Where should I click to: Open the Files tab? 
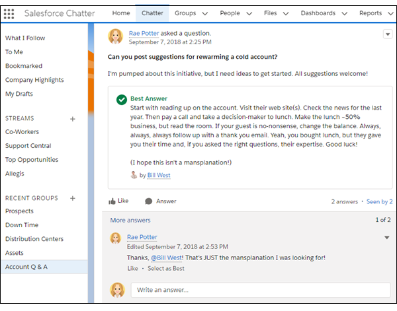pos(270,13)
